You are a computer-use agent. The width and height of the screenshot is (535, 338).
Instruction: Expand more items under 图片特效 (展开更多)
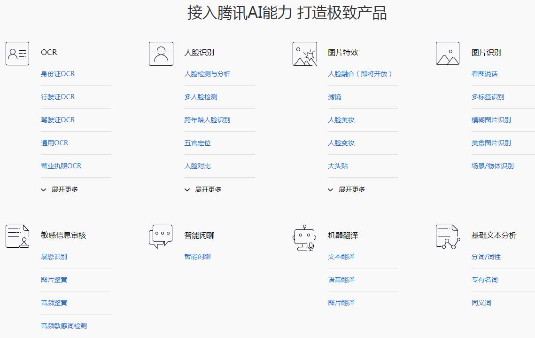tap(346, 189)
